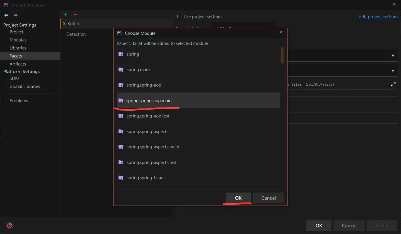The image size is (401, 234).
Task: Select the spring.spring-beans module folder icon
Action: click(121, 178)
